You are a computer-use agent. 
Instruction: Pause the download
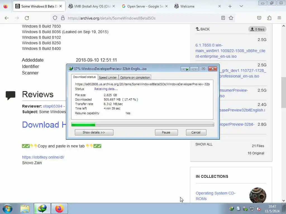166,132
